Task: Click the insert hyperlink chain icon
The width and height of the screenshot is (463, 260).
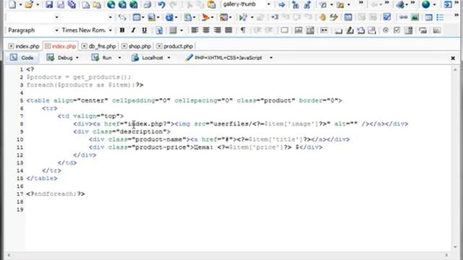Action: coord(404,17)
